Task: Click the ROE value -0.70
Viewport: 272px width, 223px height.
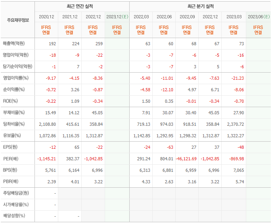Action: pos(239,101)
